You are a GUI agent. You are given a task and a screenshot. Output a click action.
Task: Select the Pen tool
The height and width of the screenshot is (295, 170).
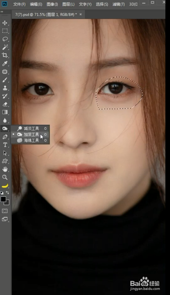(x=5, y=137)
